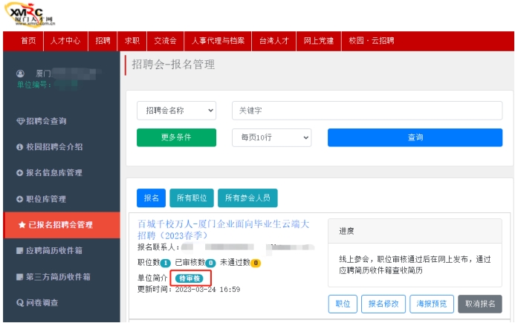This screenshot has width=515, height=323.
Task: Click the plus icon beside 报名信息库管理
Action: (x=20, y=173)
